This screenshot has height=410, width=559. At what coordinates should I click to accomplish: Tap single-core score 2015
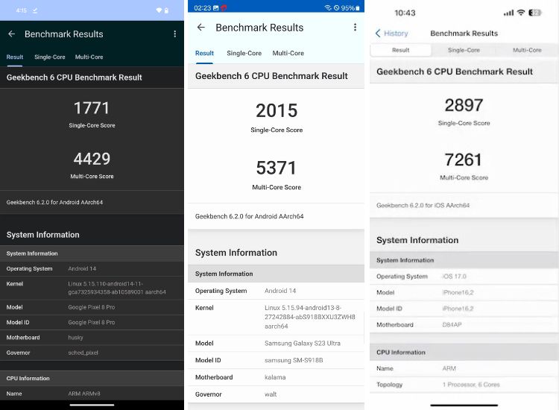277,110
